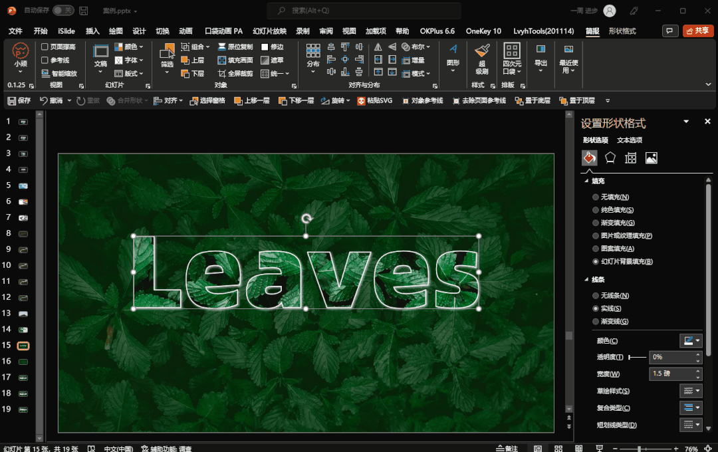Click 下移一层 in quick toolbar

pyautogui.click(x=297, y=101)
